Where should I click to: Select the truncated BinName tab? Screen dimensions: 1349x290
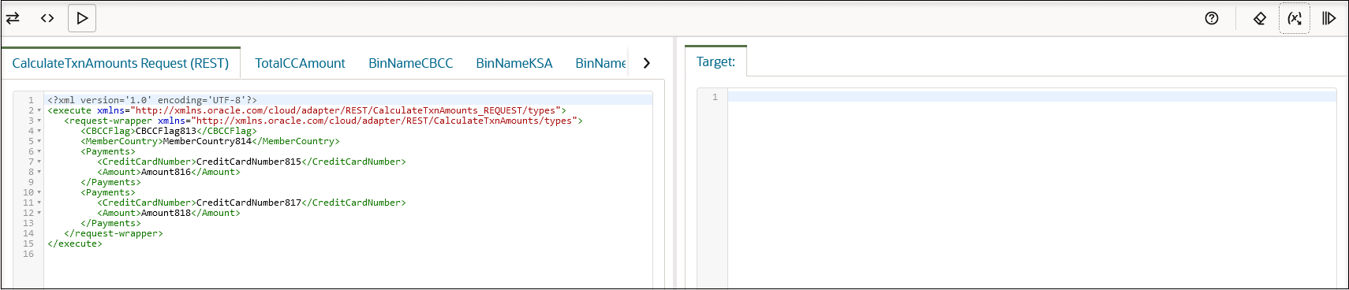click(x=600, y=63)
